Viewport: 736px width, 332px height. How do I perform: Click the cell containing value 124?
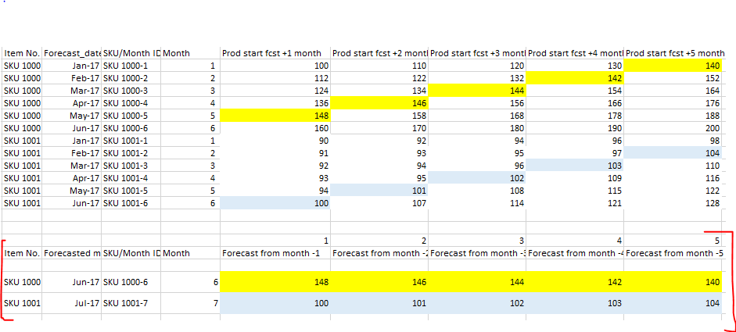click(275, 91)
